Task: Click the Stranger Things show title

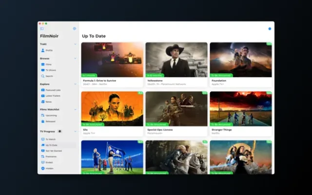Action: pyautogui.click(x=222, y=130)
